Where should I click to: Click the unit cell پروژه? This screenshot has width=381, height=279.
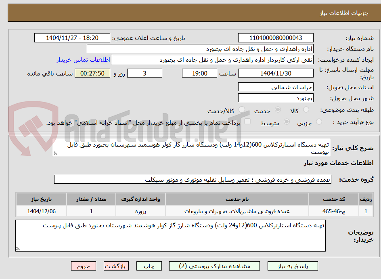[x=140, y=211]
